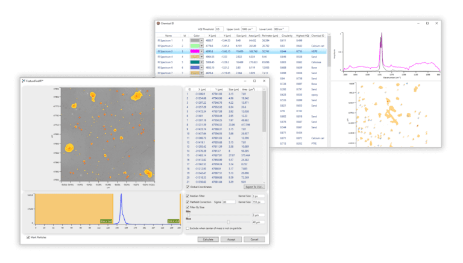This screenshot has height=263, width=463.
Task: Uncheck the Mark Particles checkbox
Action: 28,238
